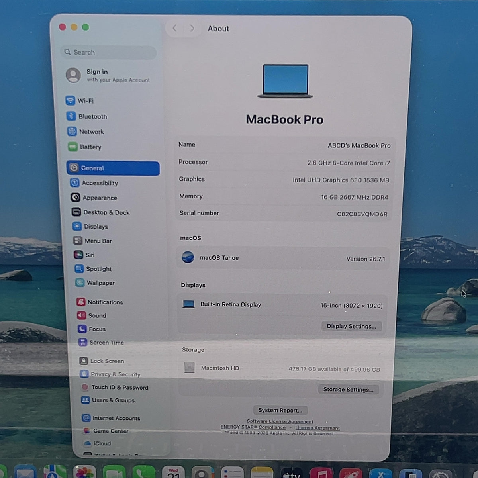Open Game Center in the sidebar
Image resolution: width=478 pixels, height=478 pixels.
point(106,431)
